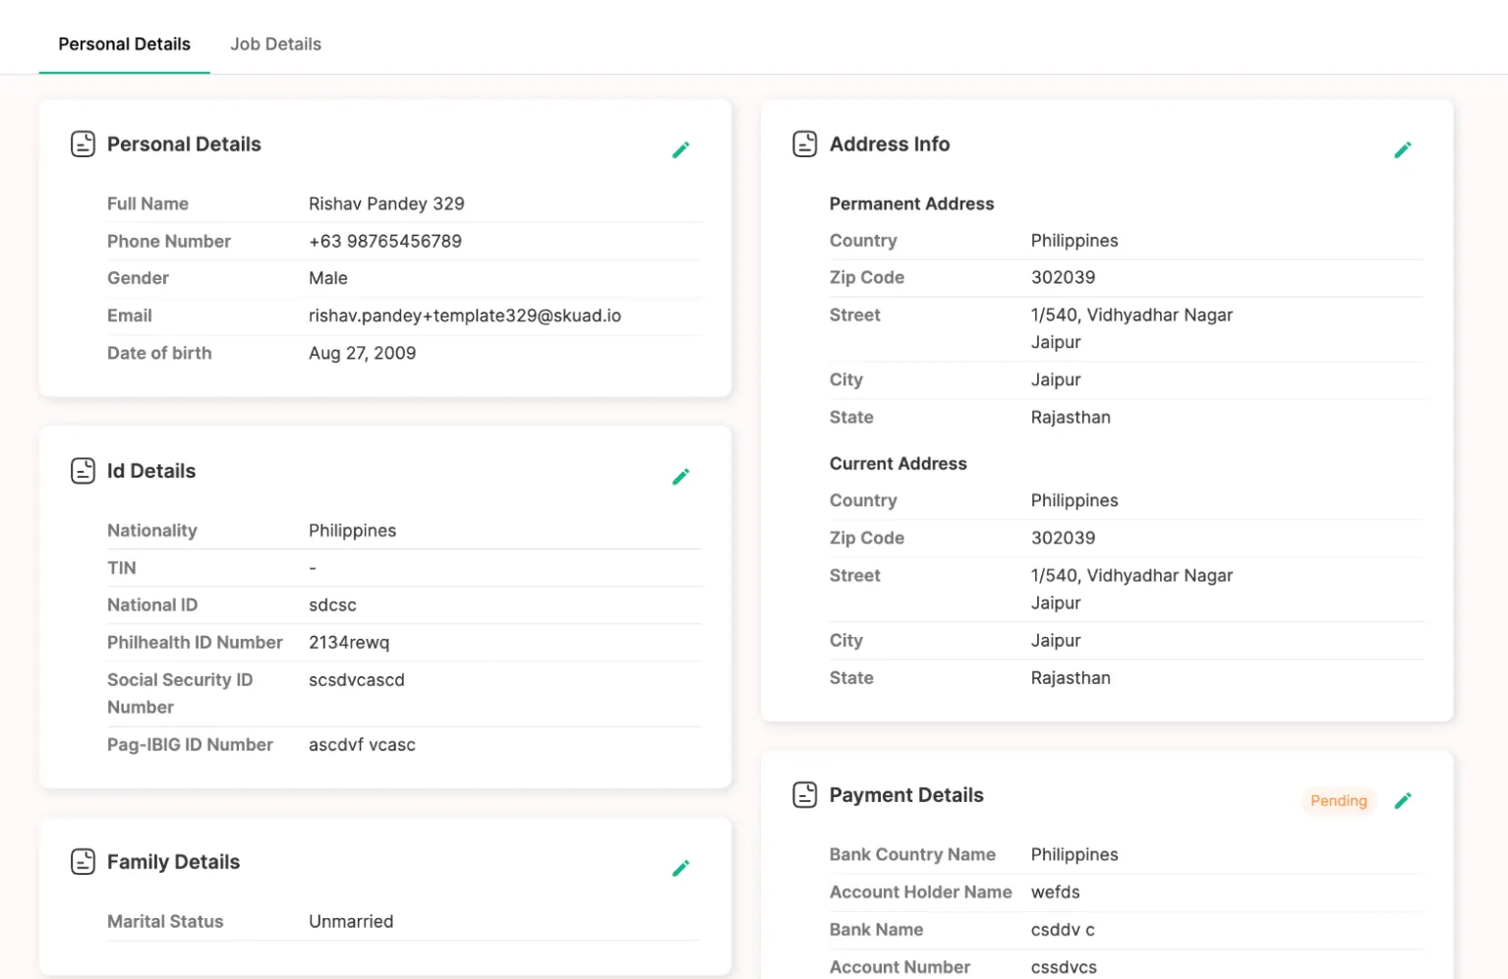Click the Permanent Address city Jaipur
The width and height of the screenshot is (1508, 979).
(x=1056, y=380)
